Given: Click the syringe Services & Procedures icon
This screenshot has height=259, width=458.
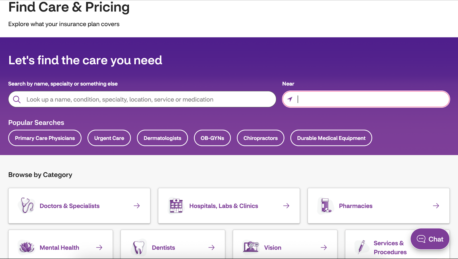Looking at the screenshot, I should point(362,247).
